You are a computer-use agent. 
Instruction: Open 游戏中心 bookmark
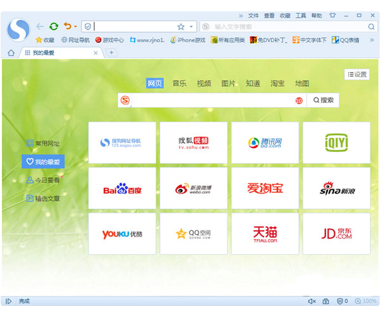point(109,40)
